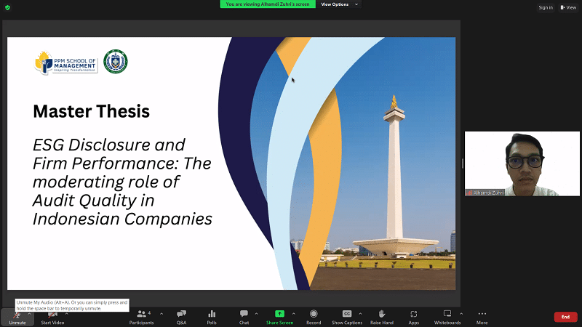Expand the View Options dropdown
This screenshot has height=327, width=582.
pyautogui.click(x=338, y=4)
